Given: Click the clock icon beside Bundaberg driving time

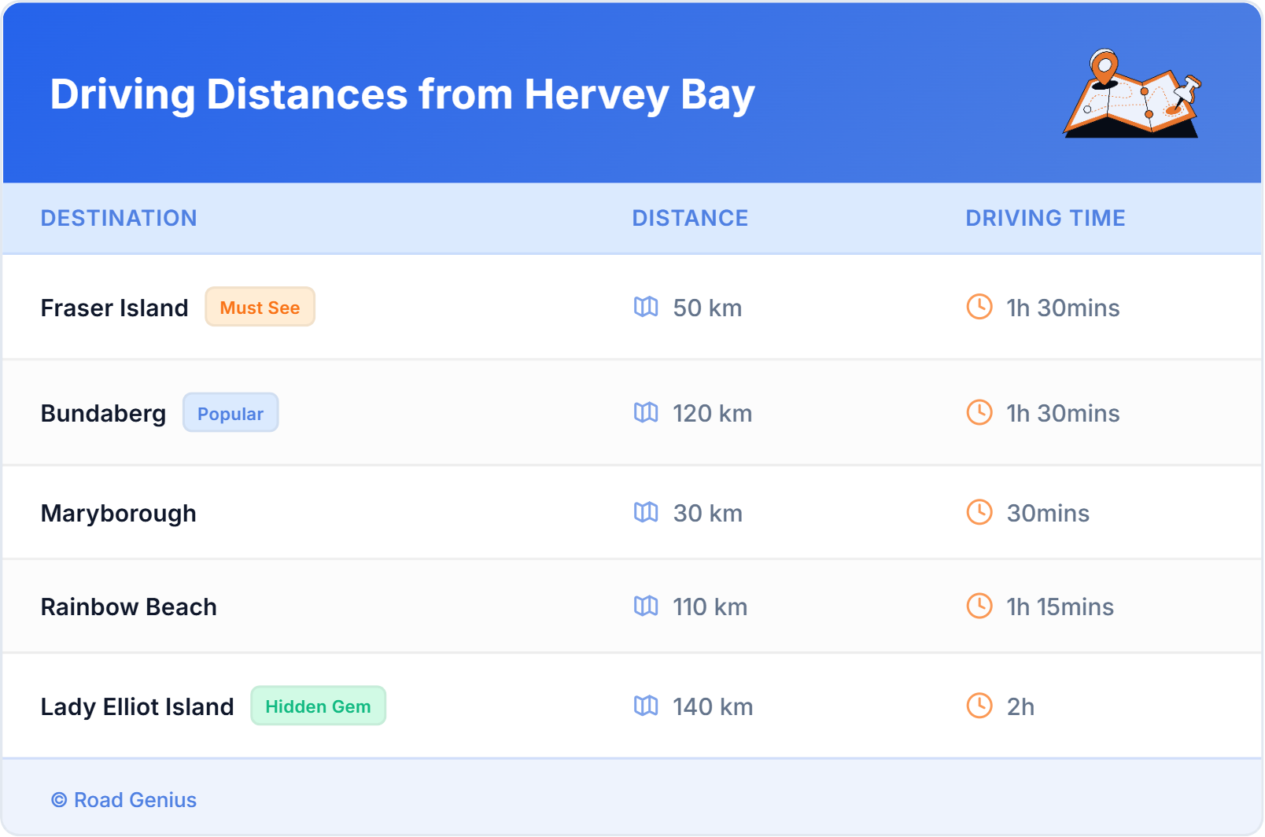Looking at the screenshot, I should pyautogui.click(x=979, y=413).
